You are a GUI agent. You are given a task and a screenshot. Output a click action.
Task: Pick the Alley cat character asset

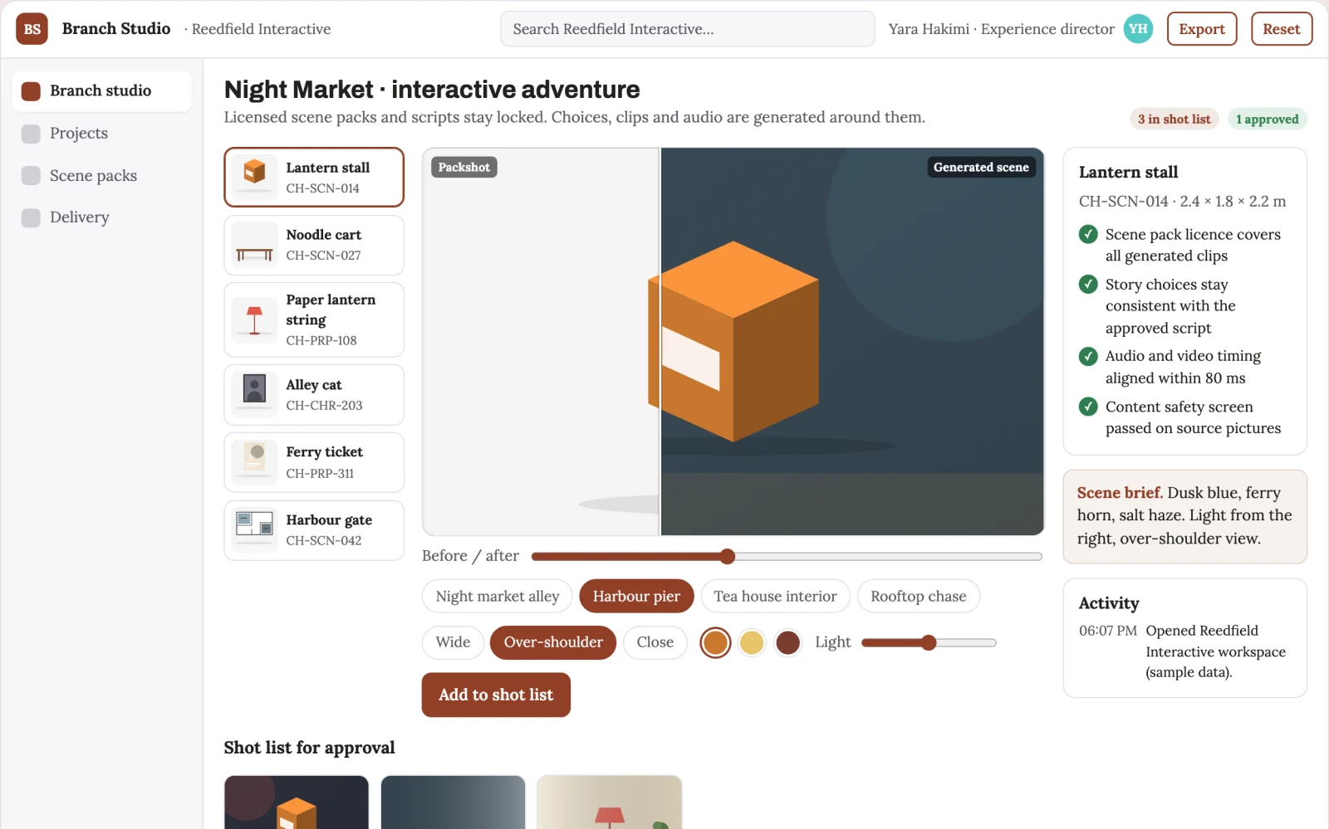point(314,395)
